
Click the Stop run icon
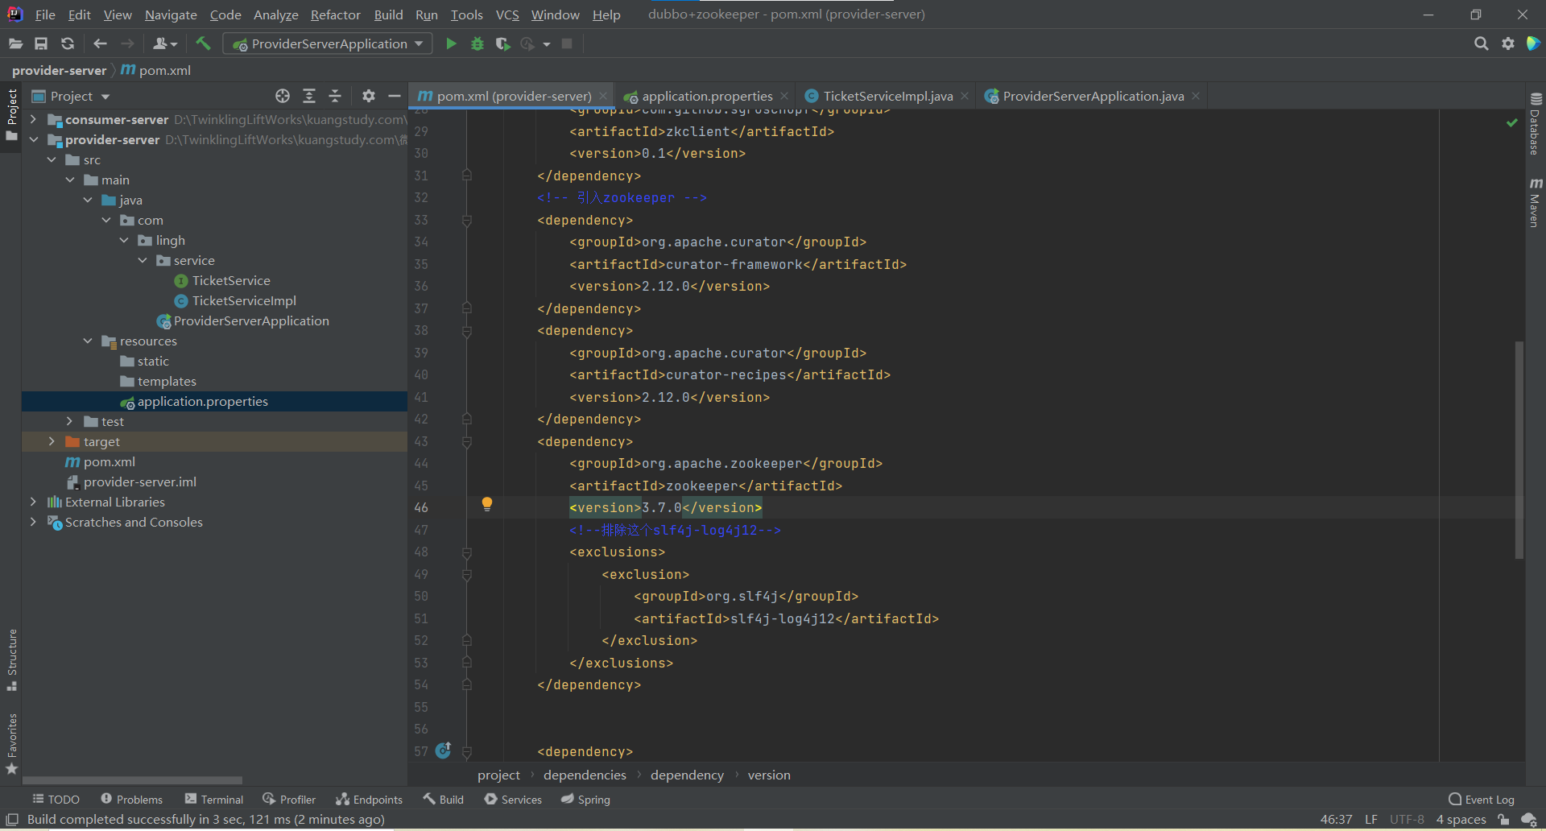tap(567, 43)
